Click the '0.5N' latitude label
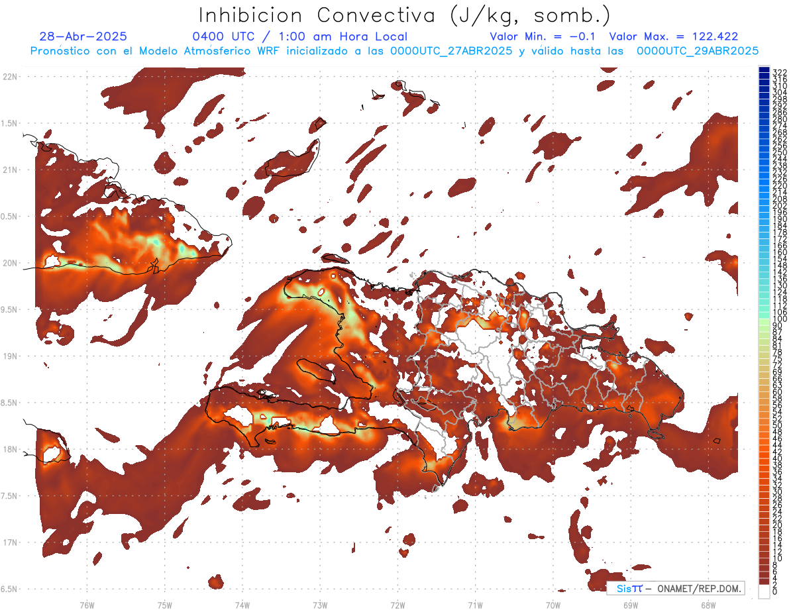The image size is (795, 614). pyautogui.click(x=10, y=217)
